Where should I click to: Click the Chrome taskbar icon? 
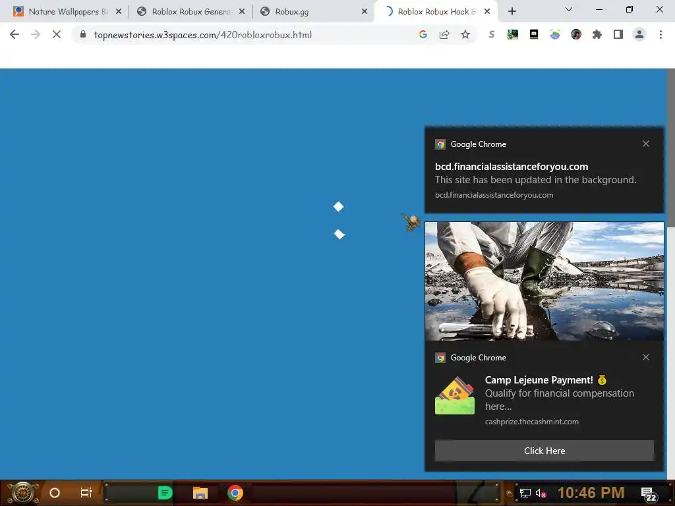pos(235,493)
